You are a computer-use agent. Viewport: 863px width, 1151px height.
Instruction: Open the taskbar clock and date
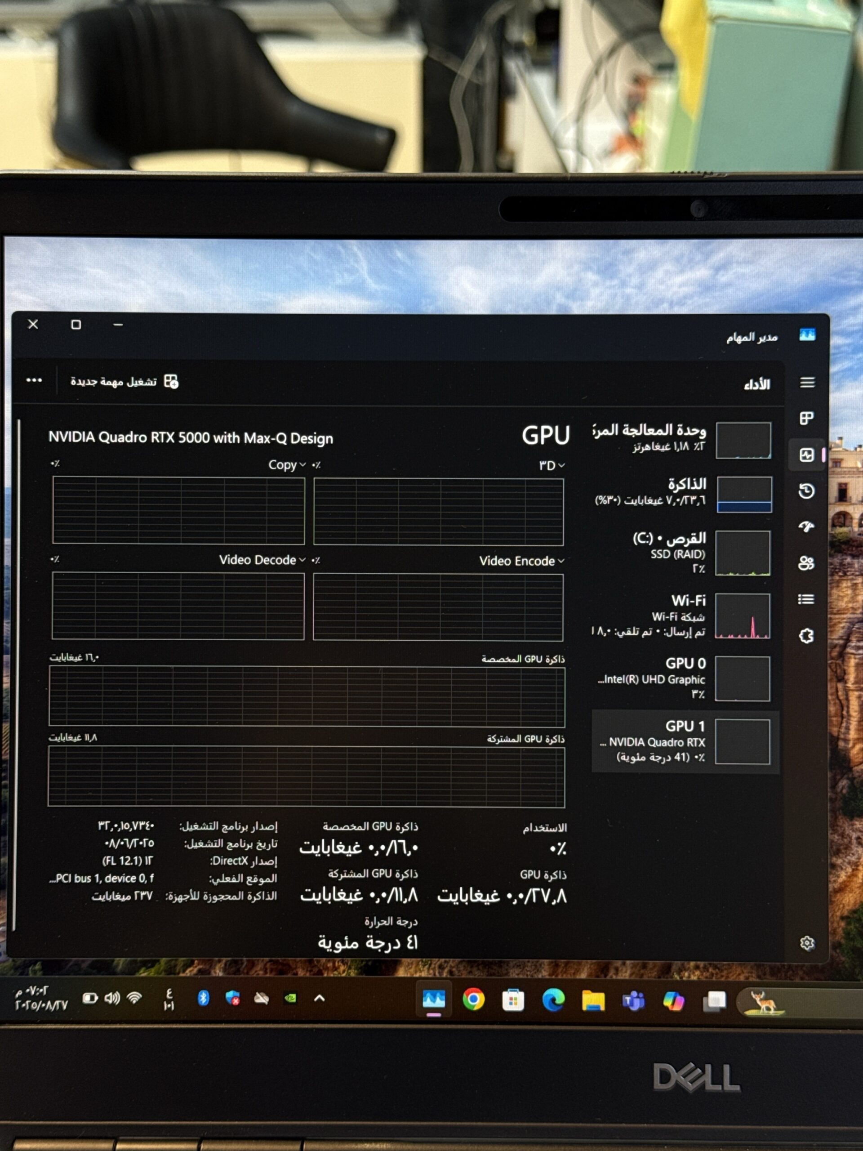click(41, 998)
